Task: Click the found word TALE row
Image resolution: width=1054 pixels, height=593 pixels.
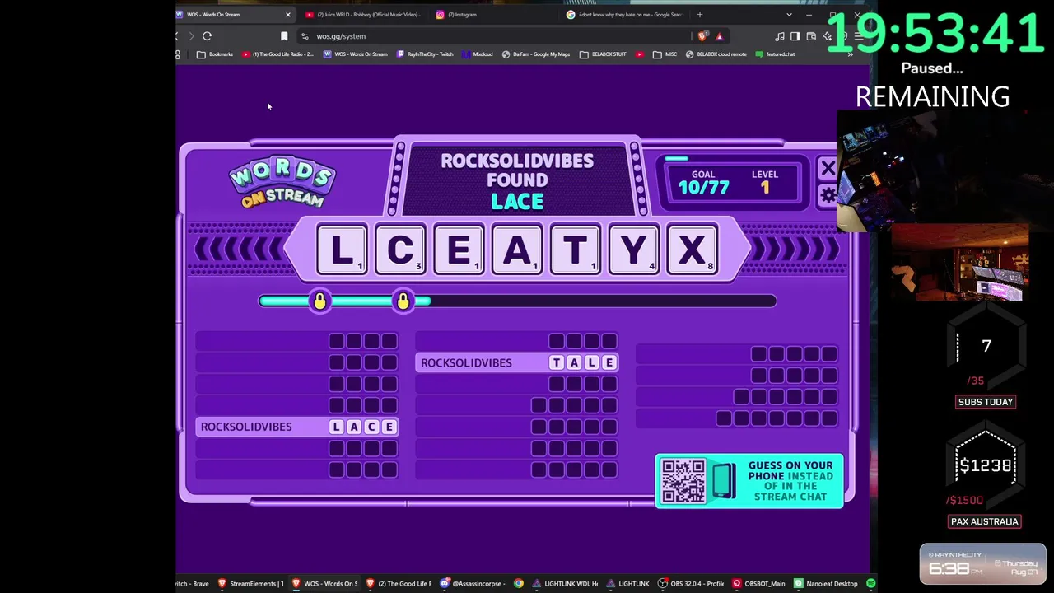Action: click(x=517, y=362)
